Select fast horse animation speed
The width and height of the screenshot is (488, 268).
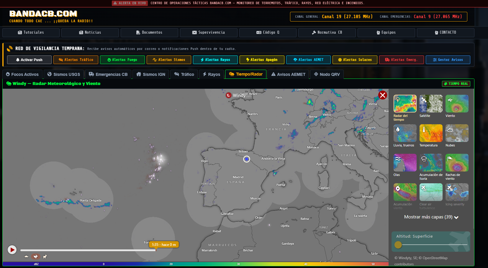pos(45,256)
